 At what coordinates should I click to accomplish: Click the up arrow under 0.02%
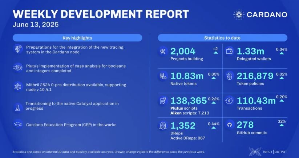pyautogui.click(x=282, y=78)
